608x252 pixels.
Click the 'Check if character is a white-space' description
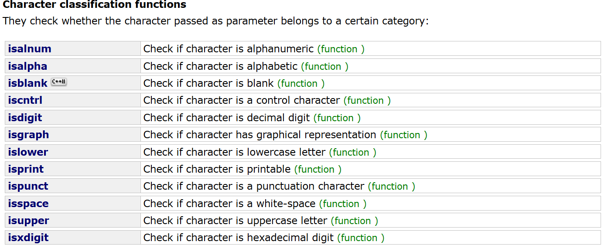coord(229,204)
